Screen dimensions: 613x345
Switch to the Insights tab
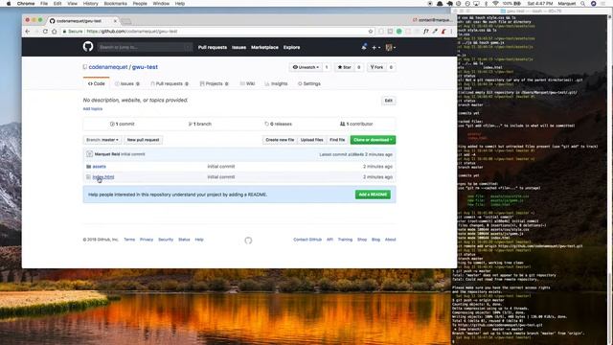pyautogui.click(x=276, y=83)
